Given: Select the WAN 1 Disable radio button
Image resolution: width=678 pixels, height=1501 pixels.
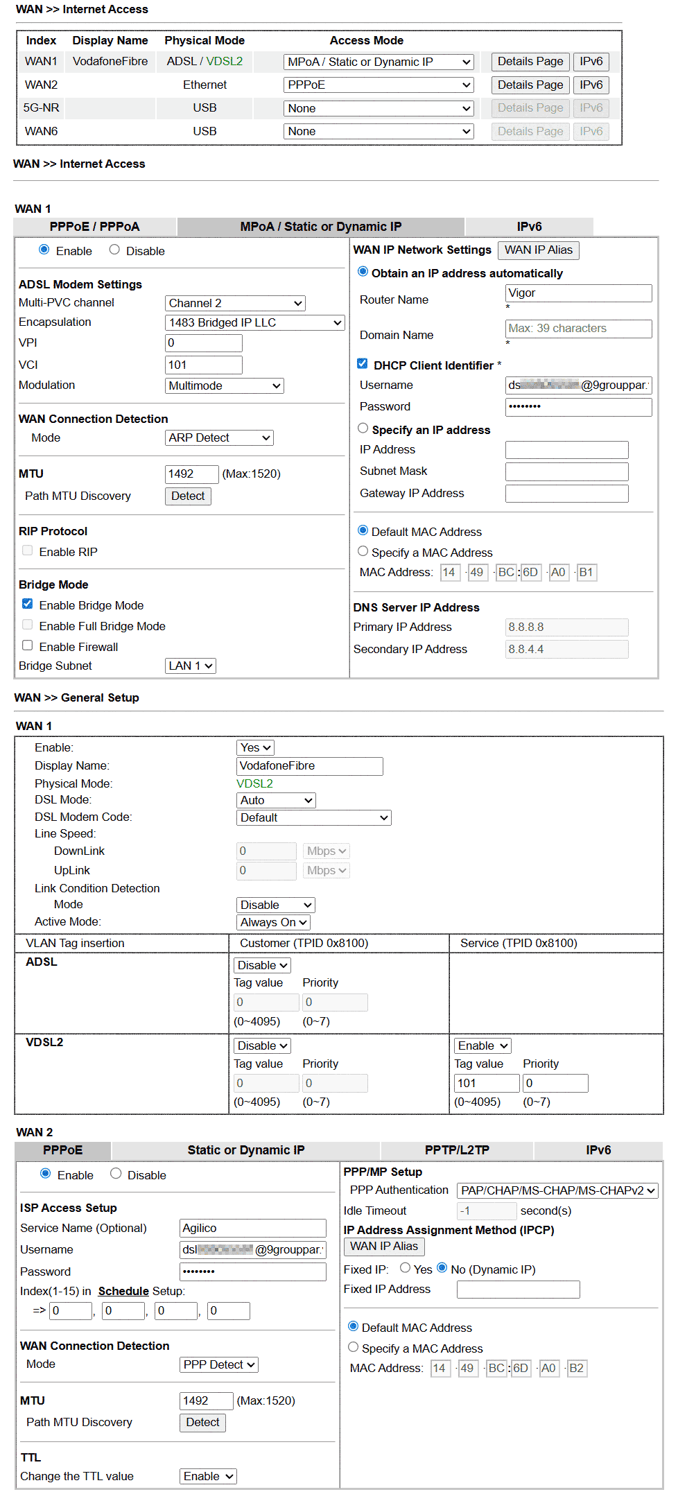Looking at the screenshot, I should [x=114, y=250].
